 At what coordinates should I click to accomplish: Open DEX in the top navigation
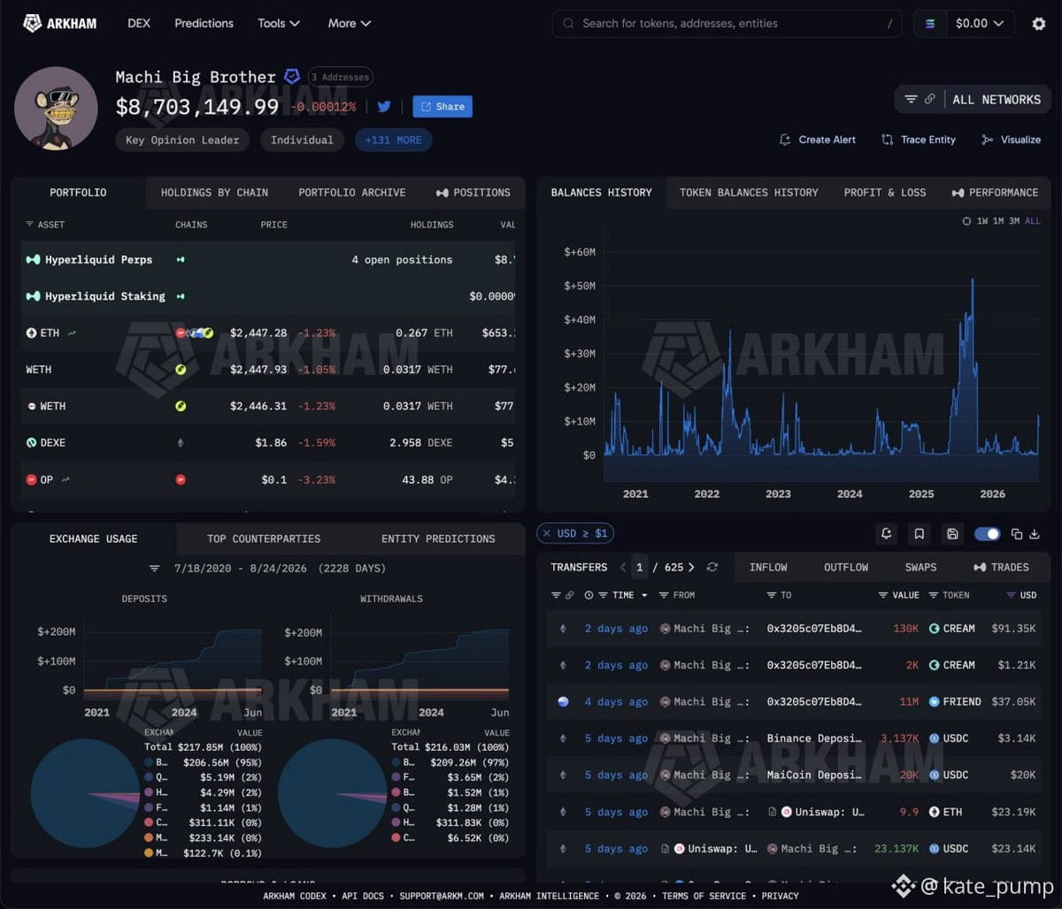(x=138, y=23)
